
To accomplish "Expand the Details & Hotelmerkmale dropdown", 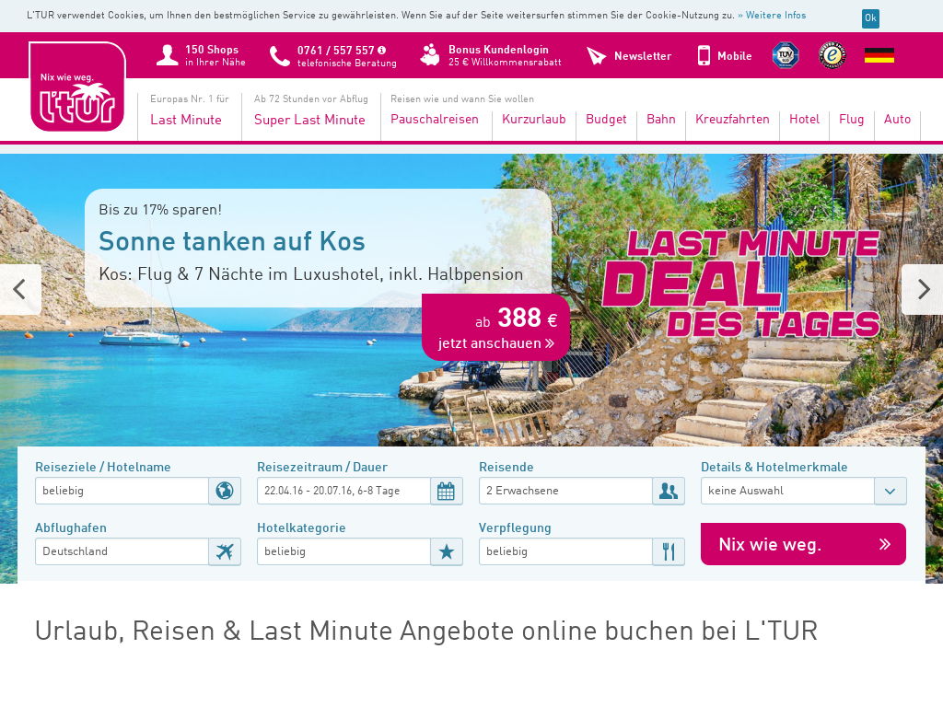I will (891, 491).
